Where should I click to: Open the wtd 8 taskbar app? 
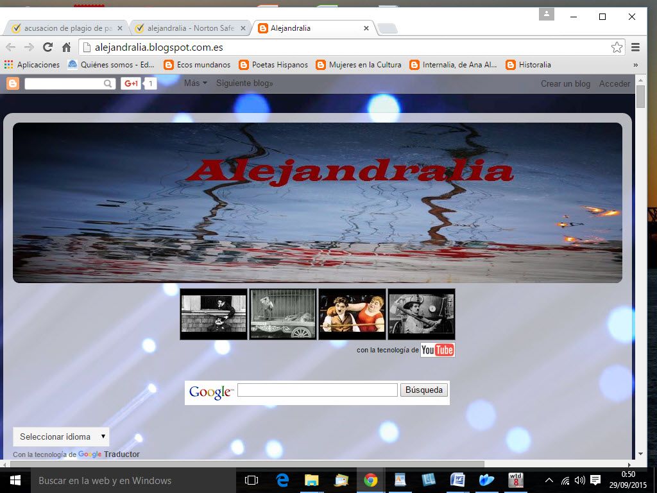click(x=516, y=480)
